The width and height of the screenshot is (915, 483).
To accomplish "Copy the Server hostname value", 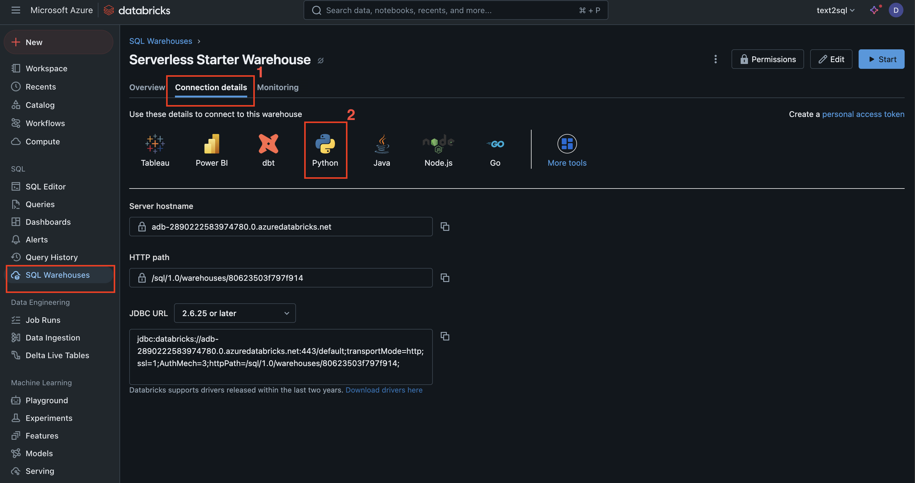I will click(445, 226).
